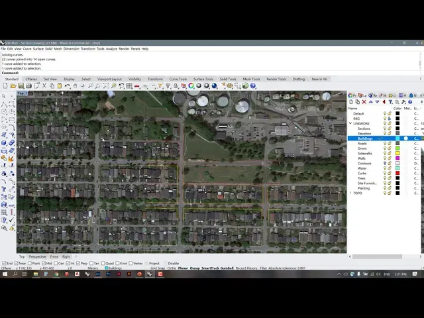Collapse the LINEWORK layer group

tap(350, 123)
